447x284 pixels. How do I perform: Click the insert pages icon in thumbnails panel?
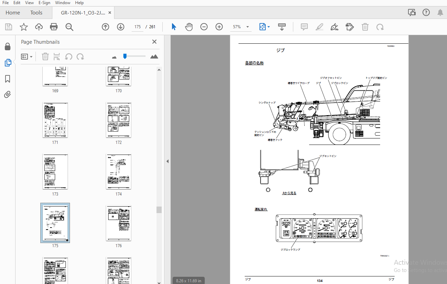click(x=57, y=56)
